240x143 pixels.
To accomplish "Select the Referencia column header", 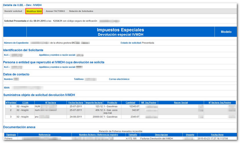I will pos(45,135).
